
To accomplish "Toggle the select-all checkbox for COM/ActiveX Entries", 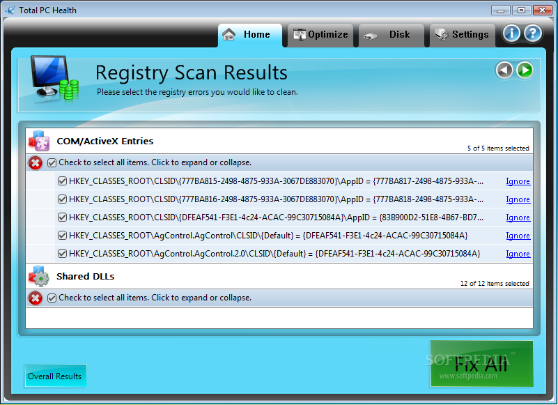I will click(x=52, y=163).
